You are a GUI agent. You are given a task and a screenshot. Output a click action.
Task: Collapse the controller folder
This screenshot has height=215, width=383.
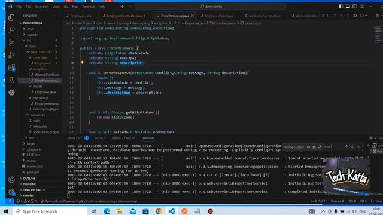[x=39, y=58]
